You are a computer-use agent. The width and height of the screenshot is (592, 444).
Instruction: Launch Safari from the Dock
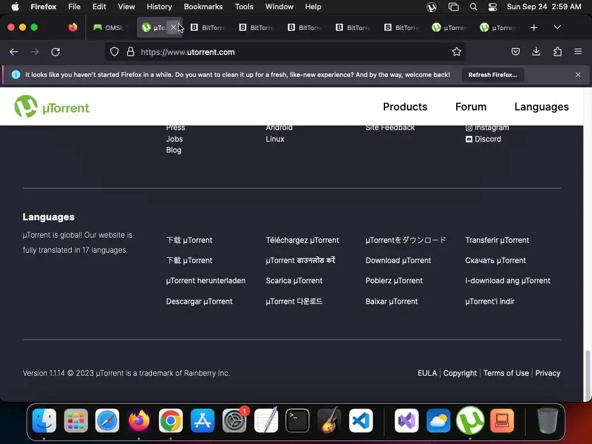click(x=107, y=420)
